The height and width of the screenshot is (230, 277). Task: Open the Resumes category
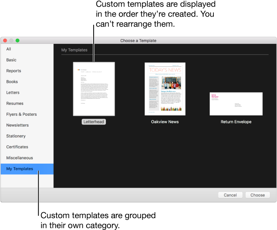15,104
